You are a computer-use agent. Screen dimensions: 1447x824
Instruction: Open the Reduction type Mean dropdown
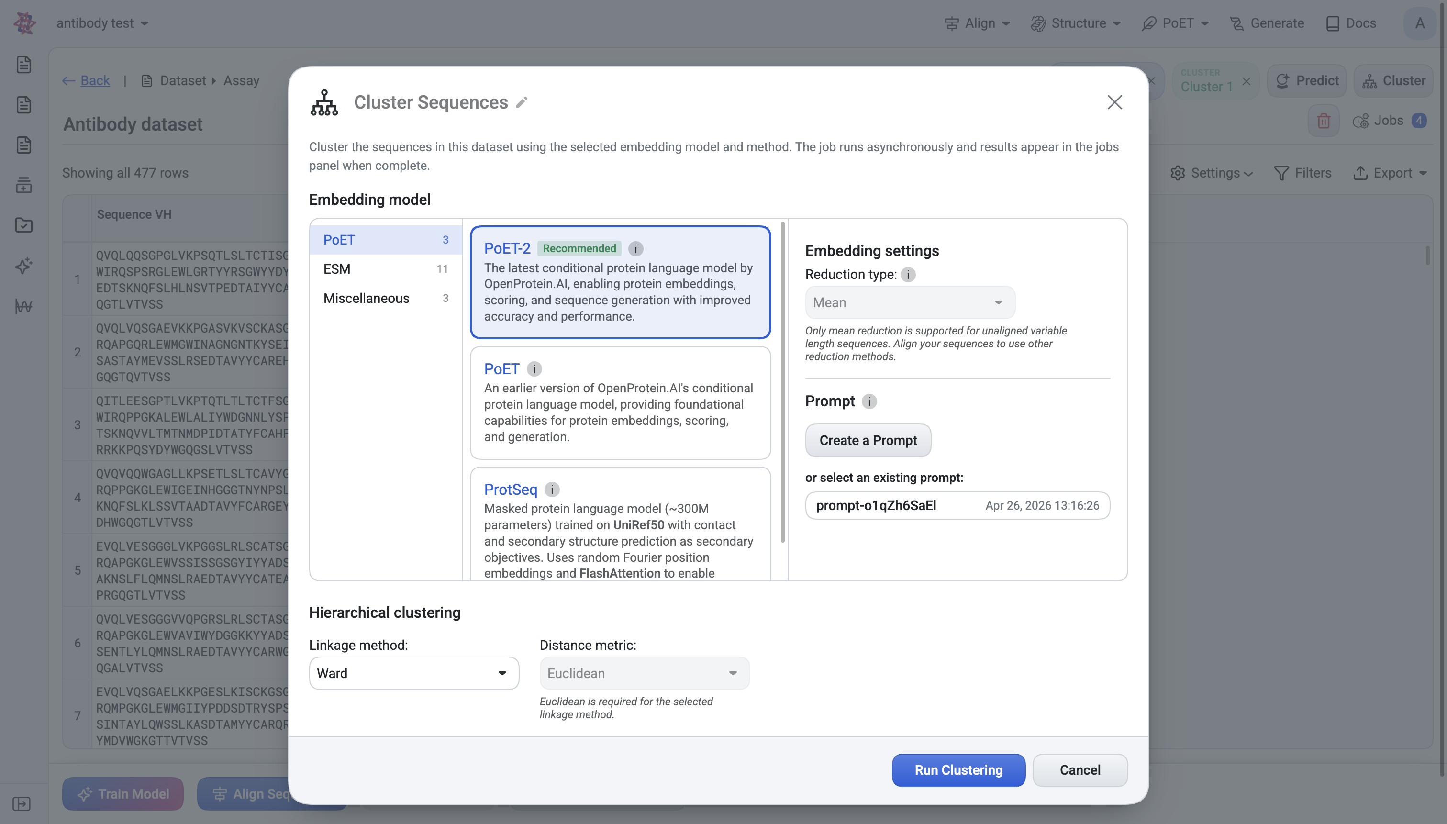point(910,303)
